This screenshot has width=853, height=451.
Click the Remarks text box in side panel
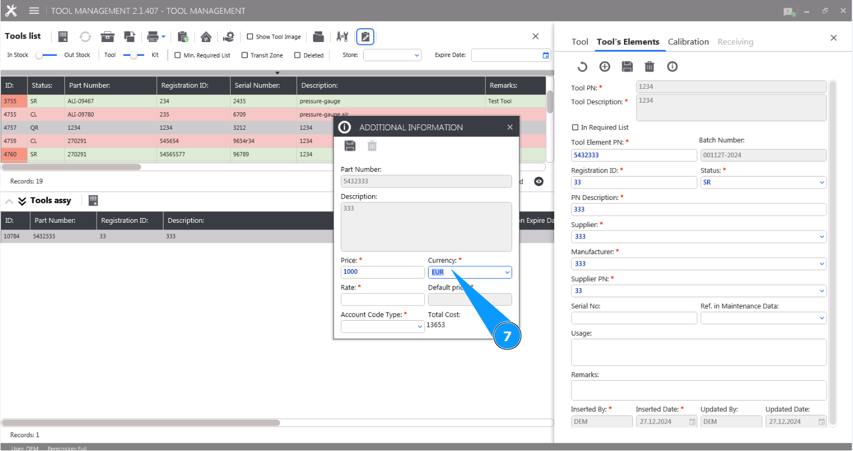[699, 390]
